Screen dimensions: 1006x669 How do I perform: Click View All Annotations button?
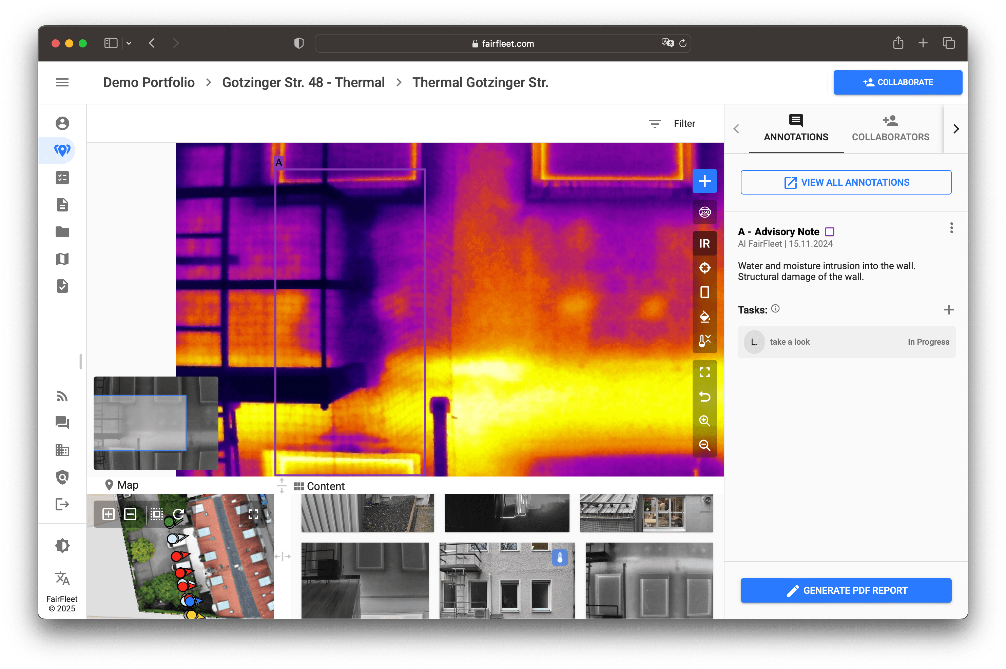846,182
